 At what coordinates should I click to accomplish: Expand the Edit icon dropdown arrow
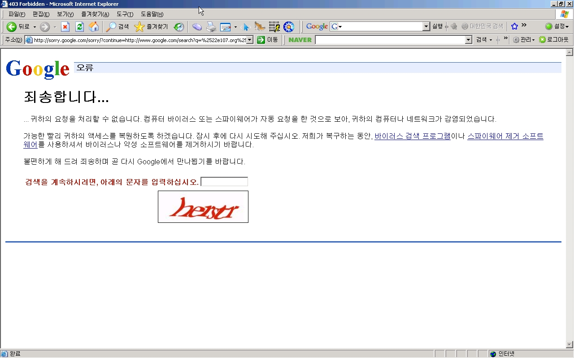tap(235, 27)
